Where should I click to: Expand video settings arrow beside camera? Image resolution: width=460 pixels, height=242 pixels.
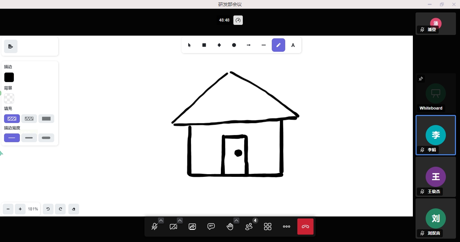pyautogui.click(x=180, y=220)
